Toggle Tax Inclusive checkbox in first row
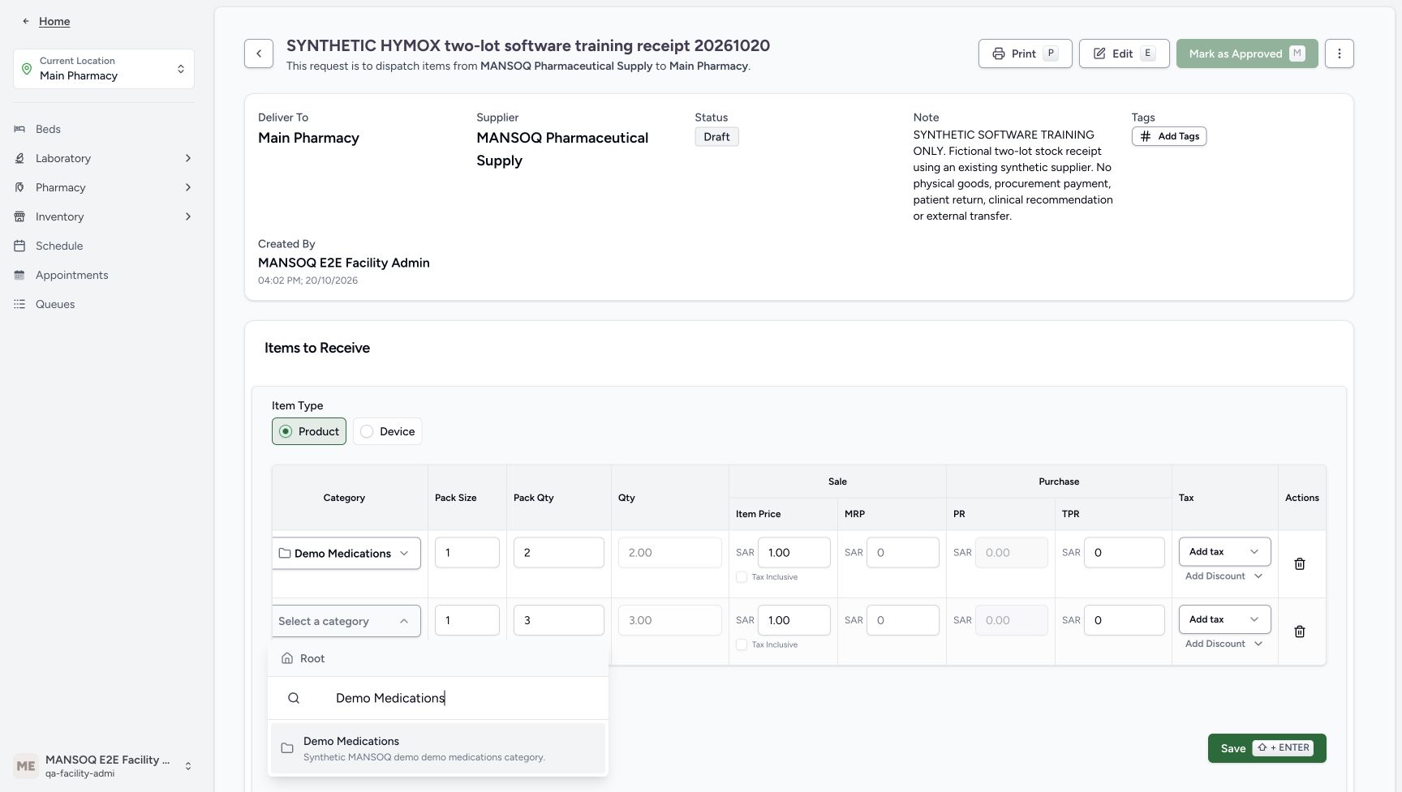The image size is (1402, 792). tap(742, 577)
